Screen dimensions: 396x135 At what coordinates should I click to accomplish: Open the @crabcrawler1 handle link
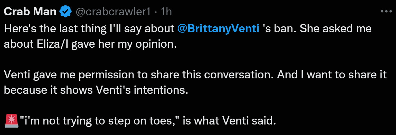pos(113,12)
